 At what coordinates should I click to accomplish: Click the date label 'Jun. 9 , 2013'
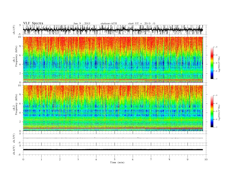pos(82,23)
